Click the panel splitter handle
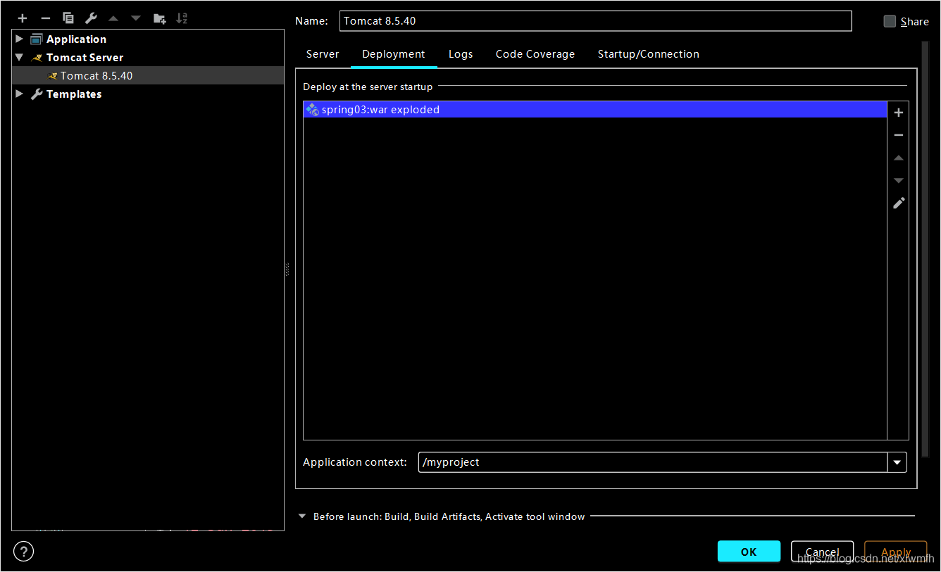Viewport: 941px width, 572px height. click(287, 269)
